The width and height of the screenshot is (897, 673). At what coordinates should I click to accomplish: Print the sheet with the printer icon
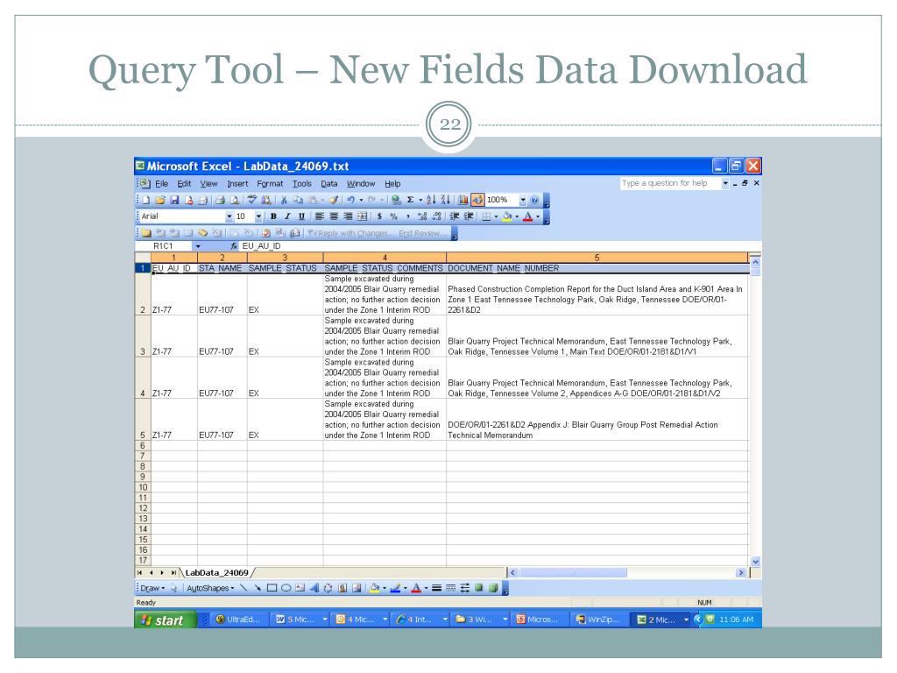pyautogui.click(x=220, y=200)
